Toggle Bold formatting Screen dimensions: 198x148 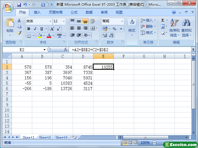click(x=29, y=29)
